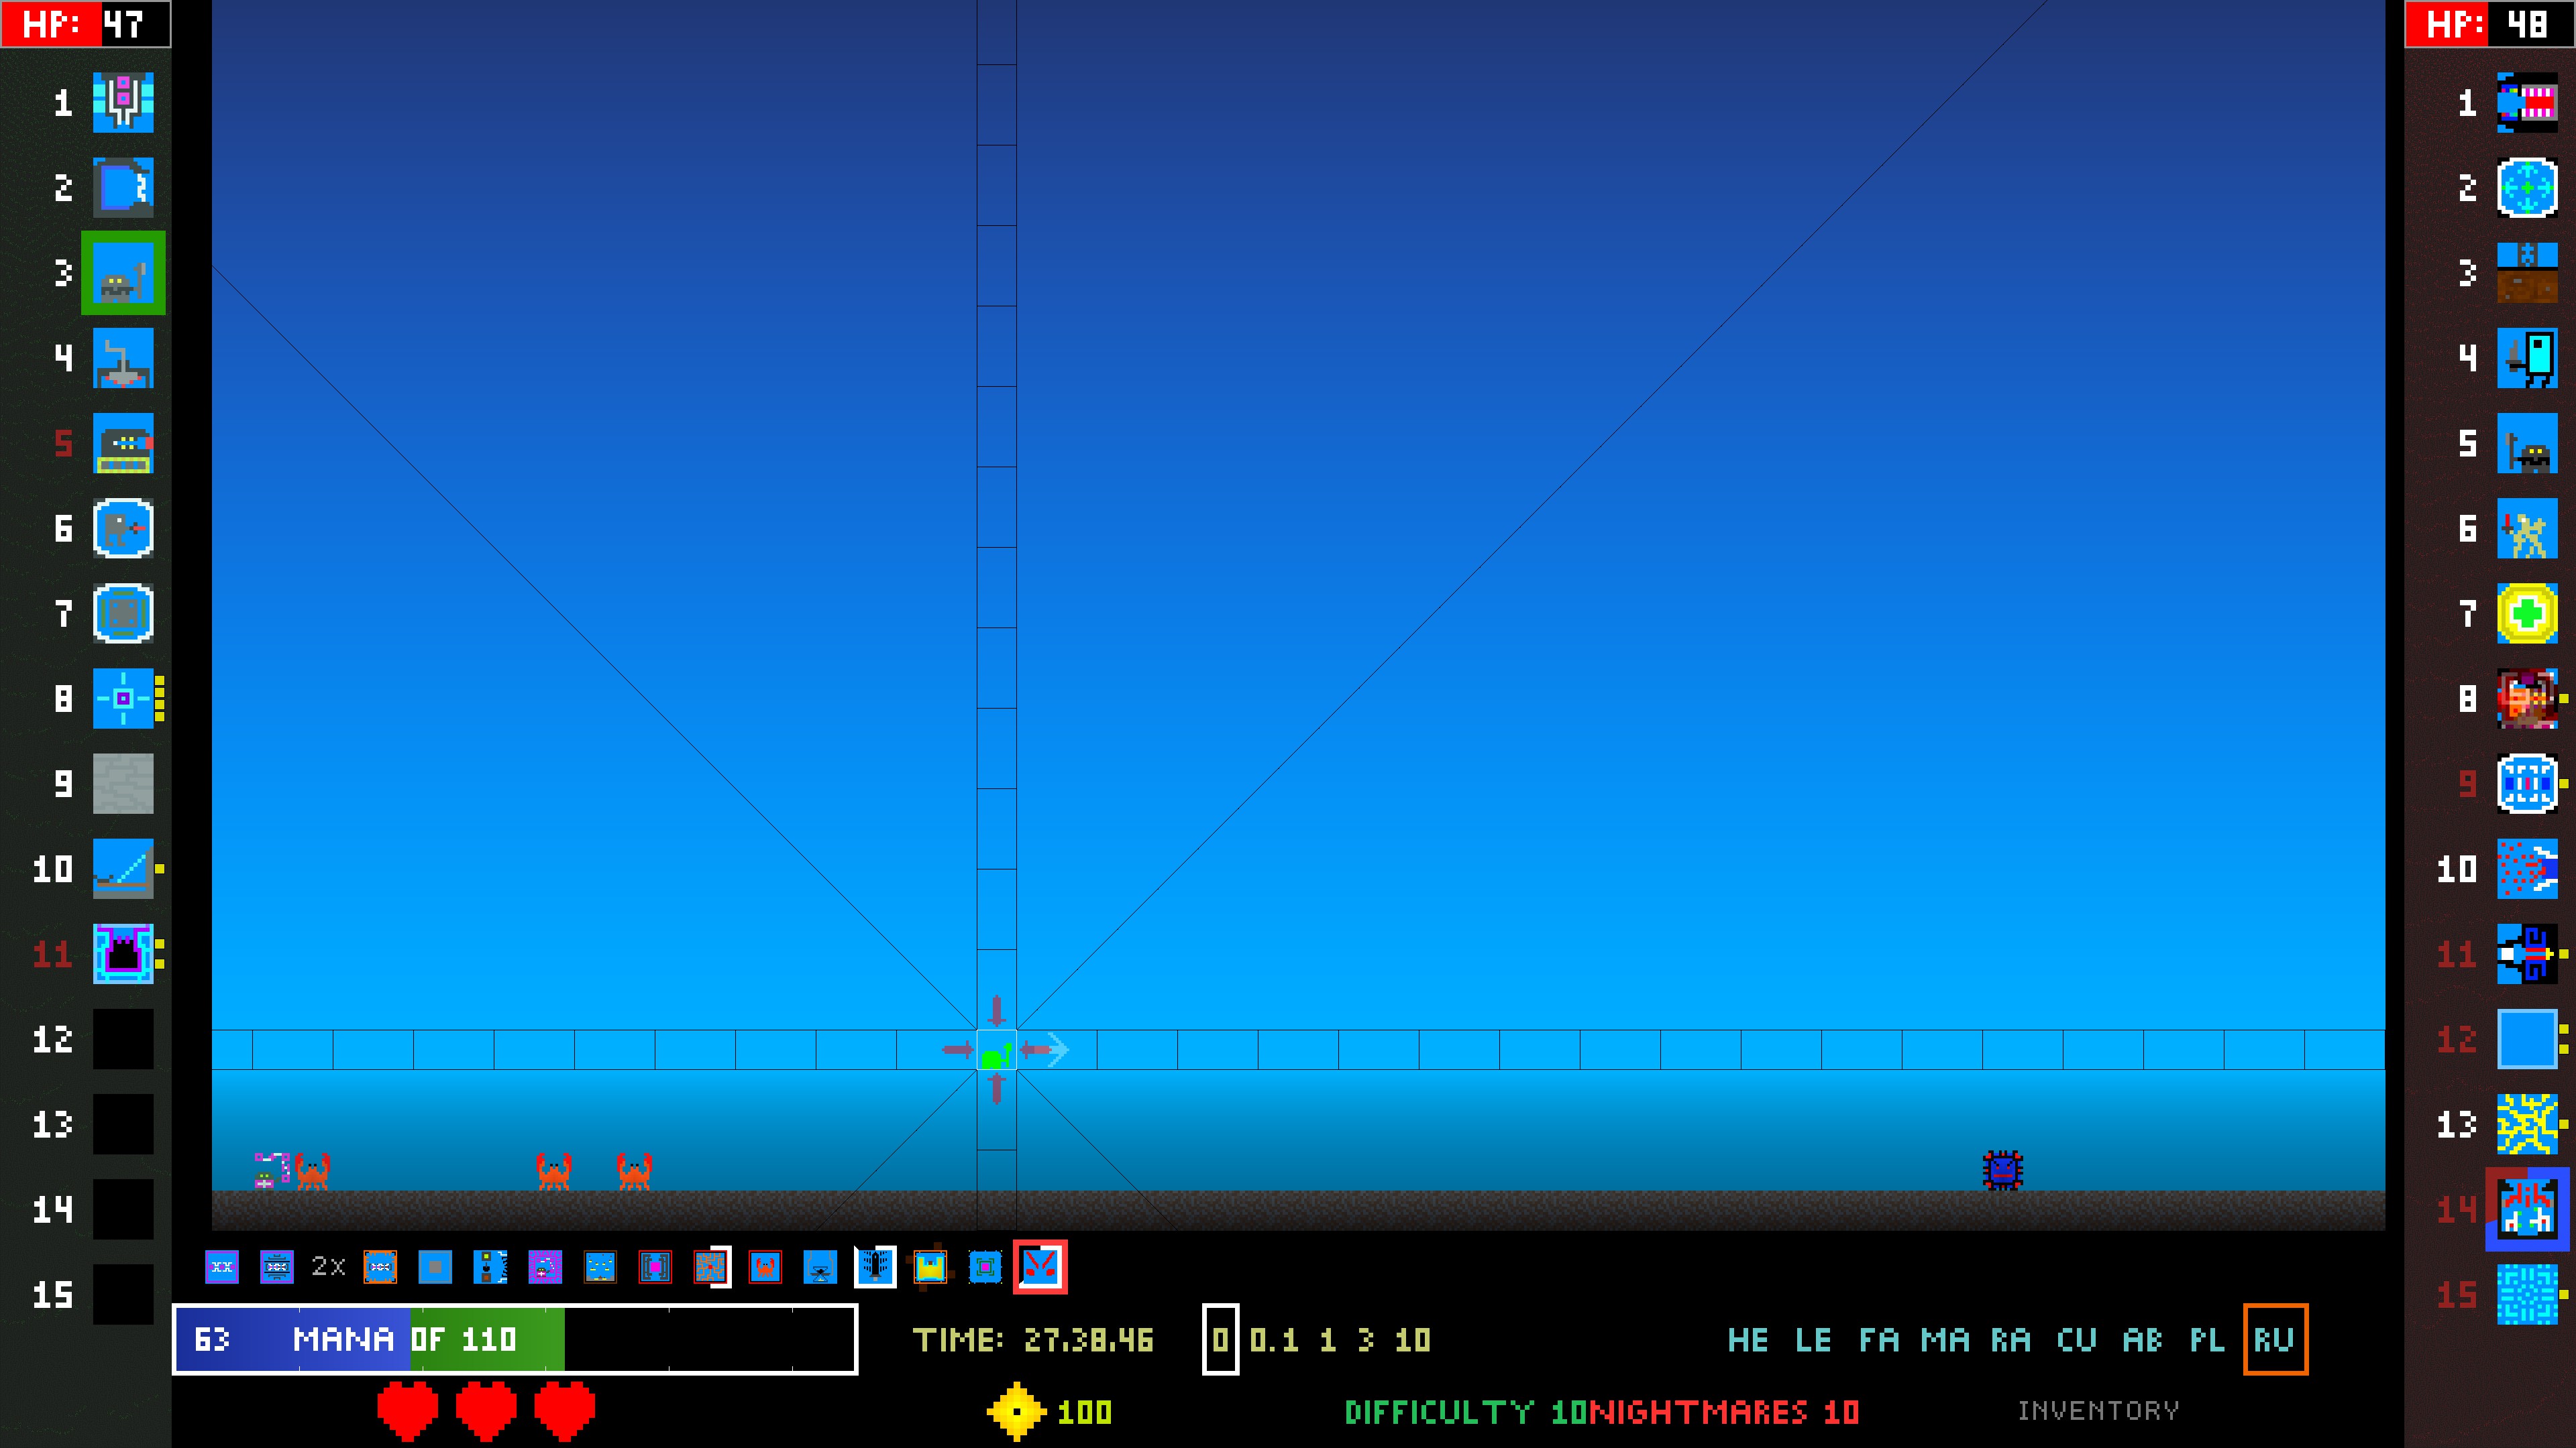Select the crab icon in bottom toolbar
The width and height of the screenshot is (2576, 1448).
coord(765,1267)
